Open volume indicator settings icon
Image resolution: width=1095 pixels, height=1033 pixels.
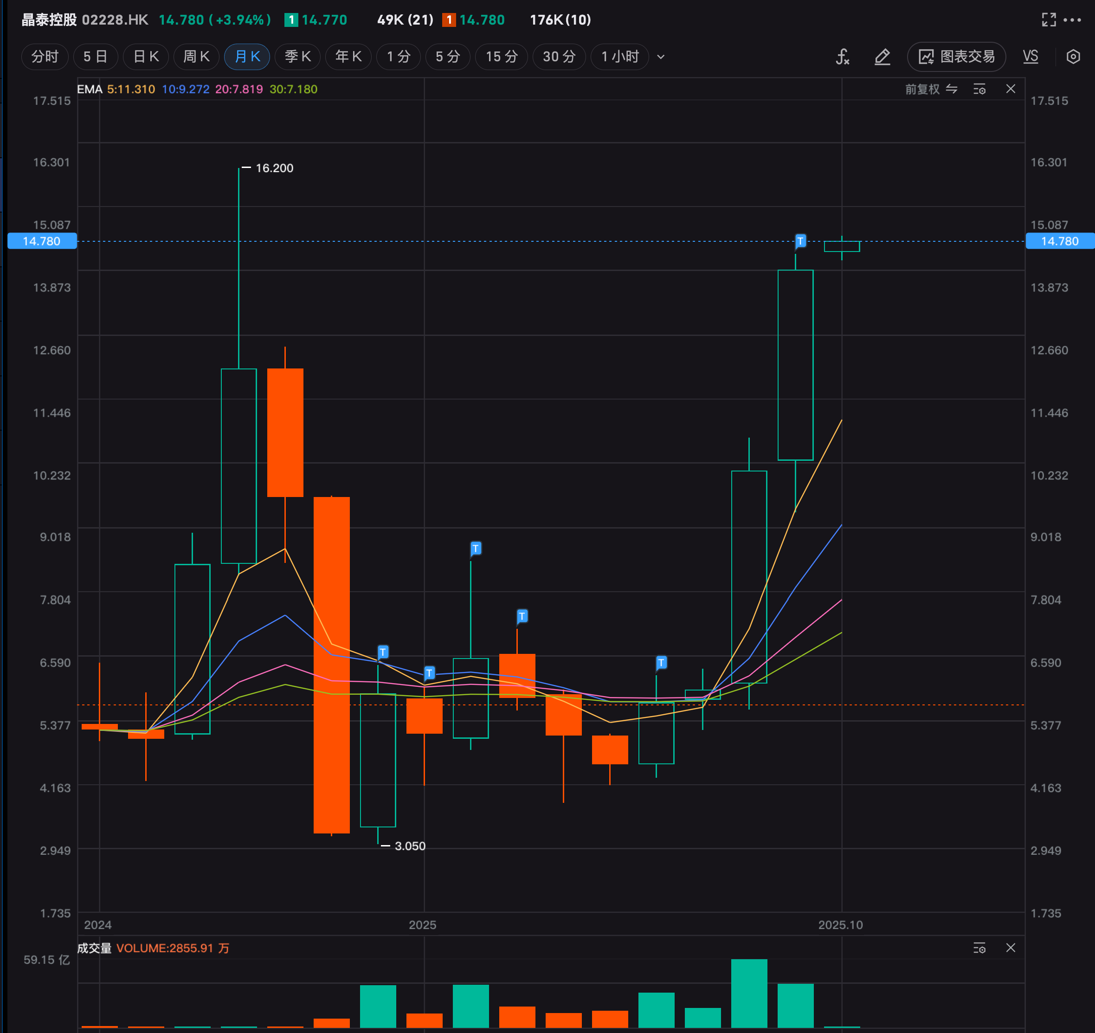coord(979,948)
